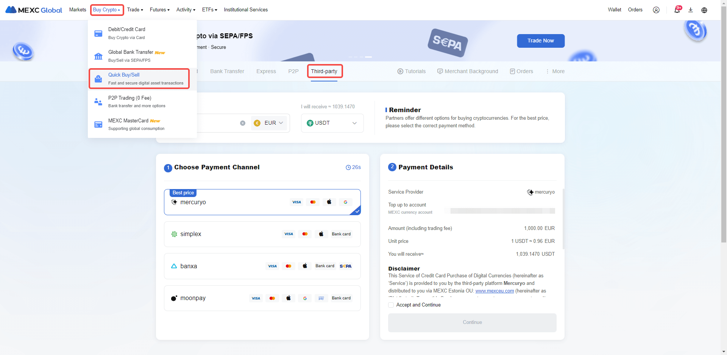
Task: Open Tutorials with the play icon
Action: pyautogui.click(x=411, y=71)
